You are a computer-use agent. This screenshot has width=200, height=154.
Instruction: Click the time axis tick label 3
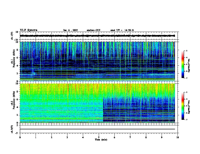coord(67,137)
